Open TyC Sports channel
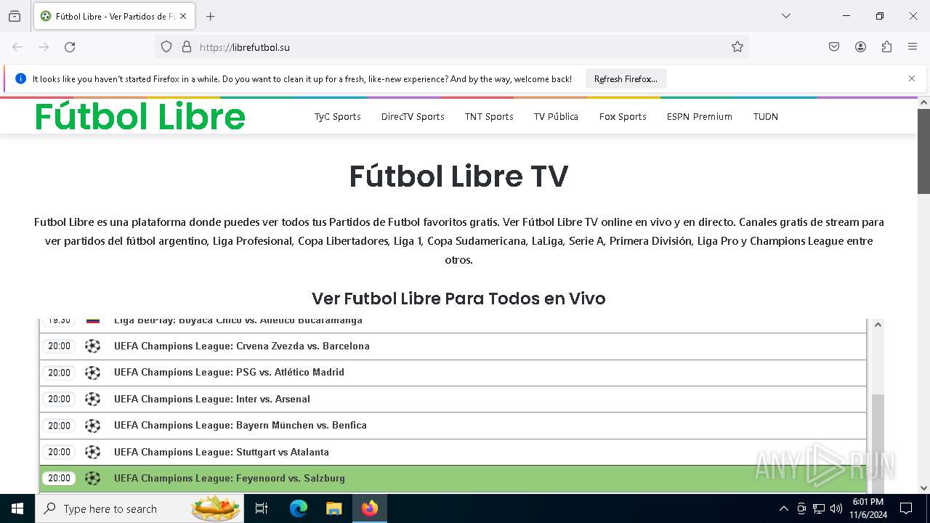Screen dimensions: 930x523 pos(338,116)
